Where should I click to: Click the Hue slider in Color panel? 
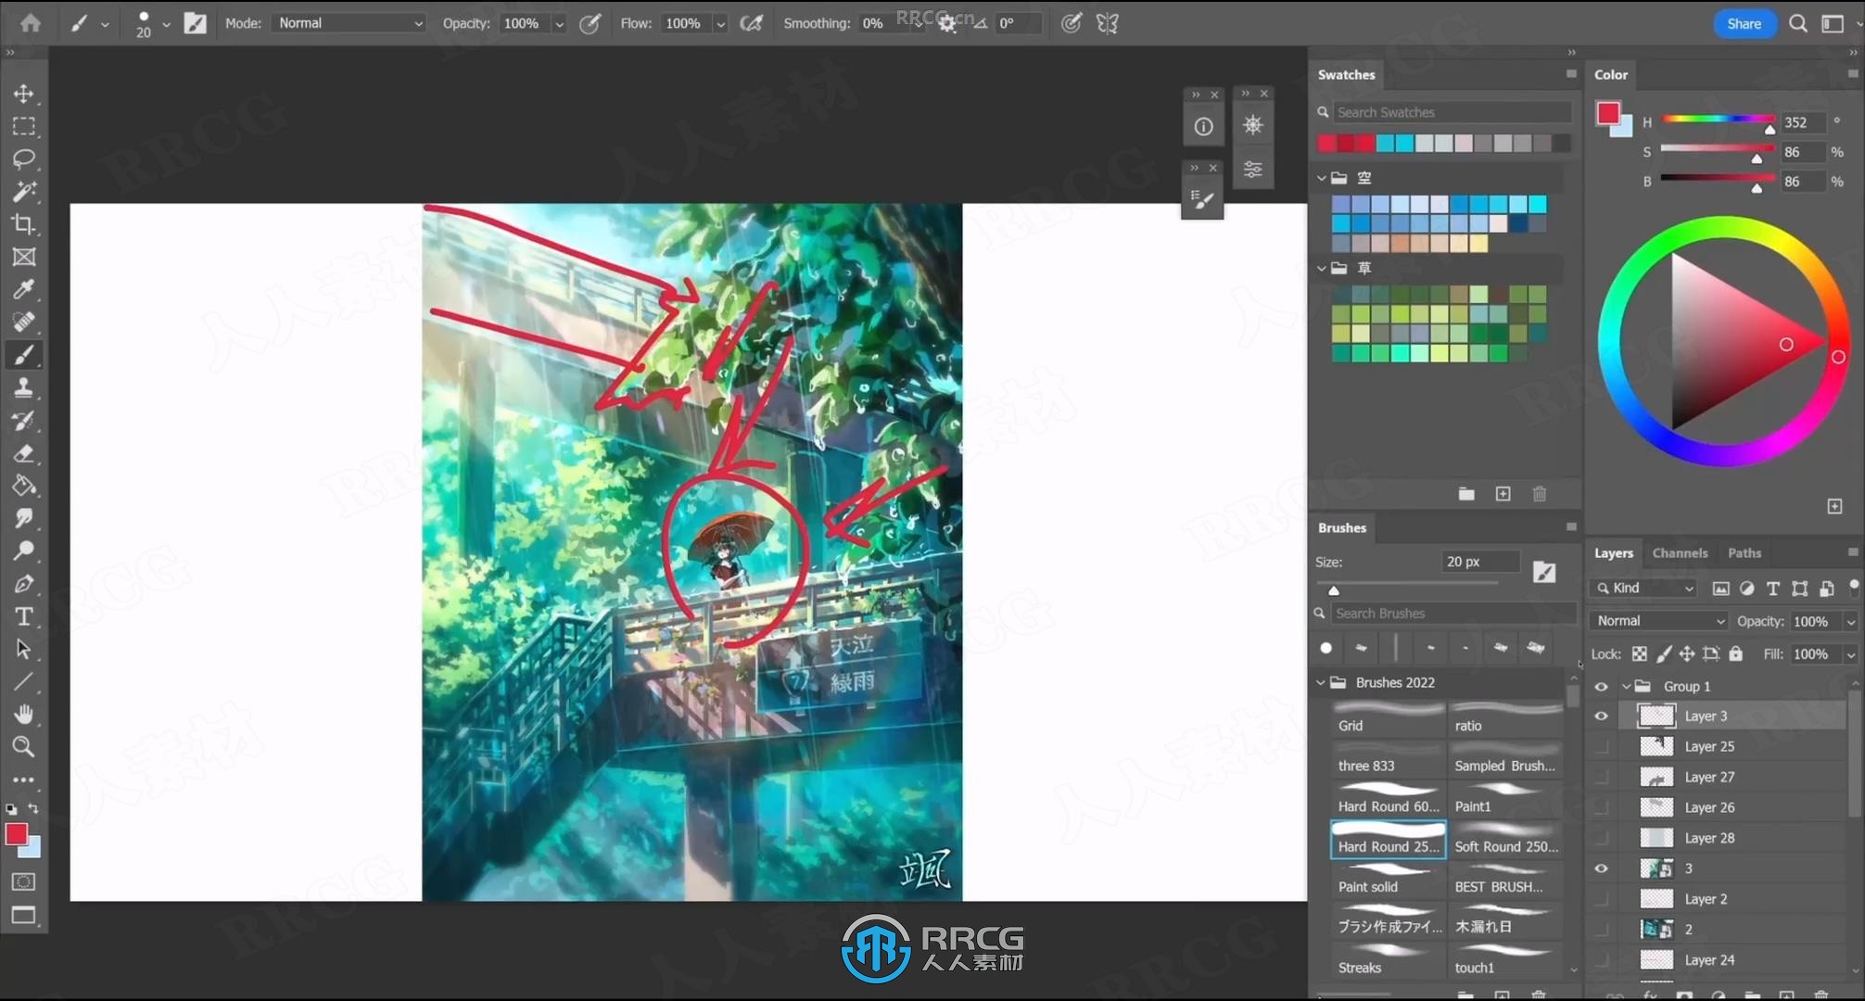pos(1718,120)
